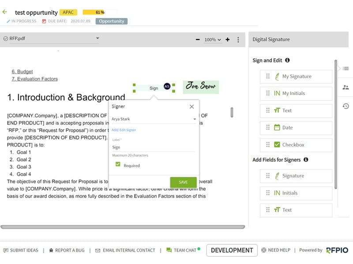The width and height of the screenshot is (353, 264).
Task: Open the RFP.pdf document selector dropdown
Action: click(98, 39)
